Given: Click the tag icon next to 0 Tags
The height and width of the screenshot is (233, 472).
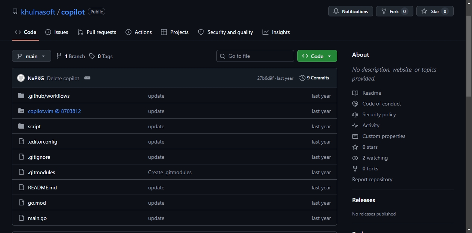Looking at the screenshot, I should [x=92, y=56].
